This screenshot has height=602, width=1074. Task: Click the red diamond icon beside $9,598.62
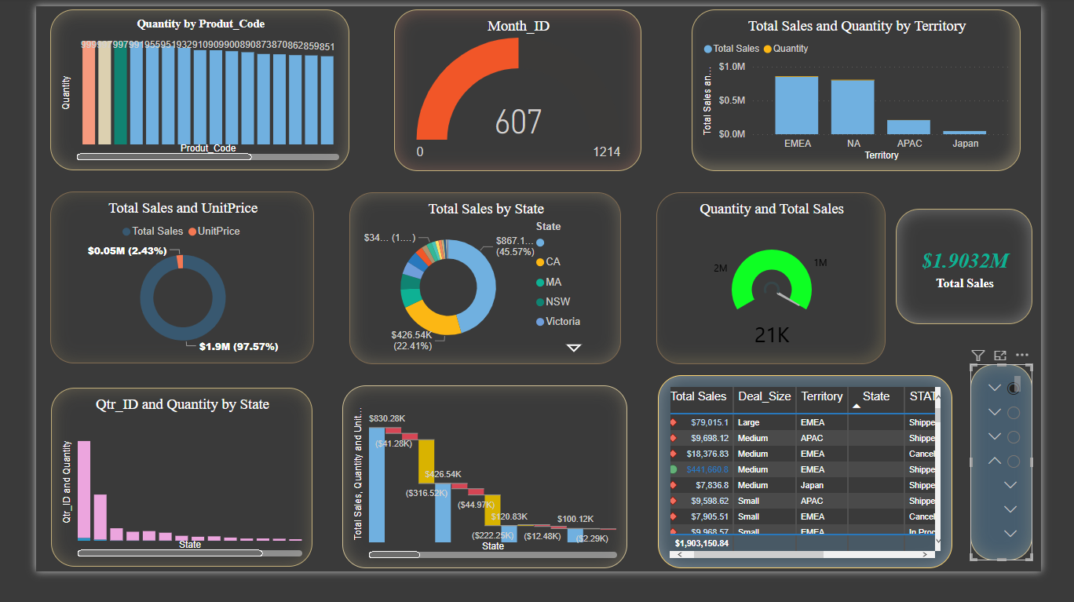[673, 501]
